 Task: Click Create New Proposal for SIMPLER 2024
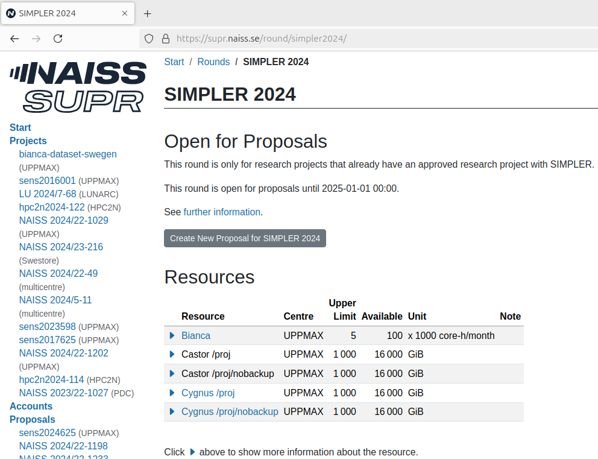click(x=245, y=238)
